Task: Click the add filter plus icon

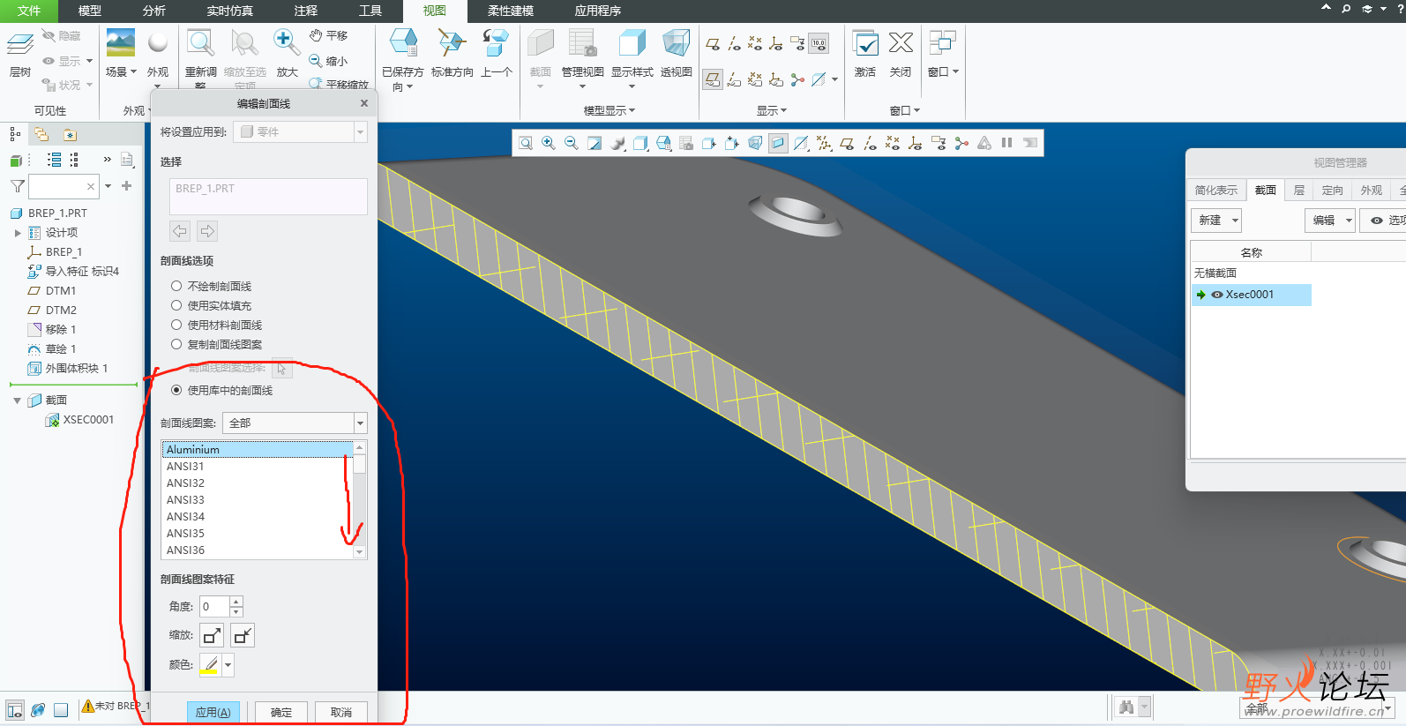Action: (127, 186)
